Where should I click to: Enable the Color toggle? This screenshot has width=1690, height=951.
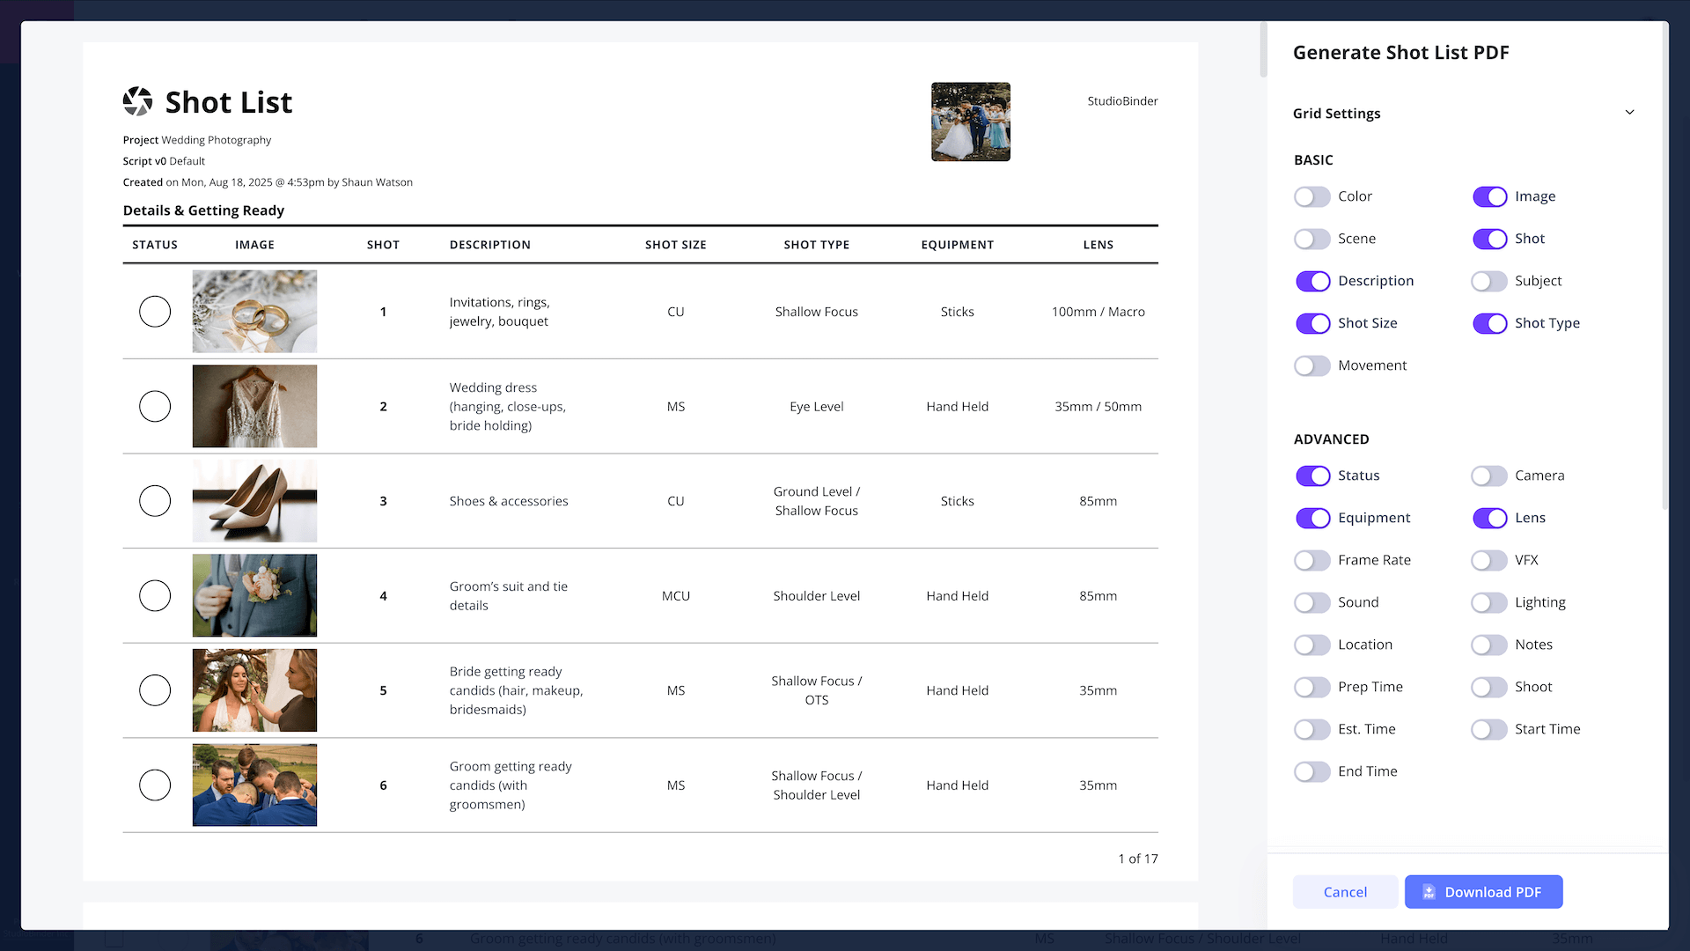coord(1312,196)
